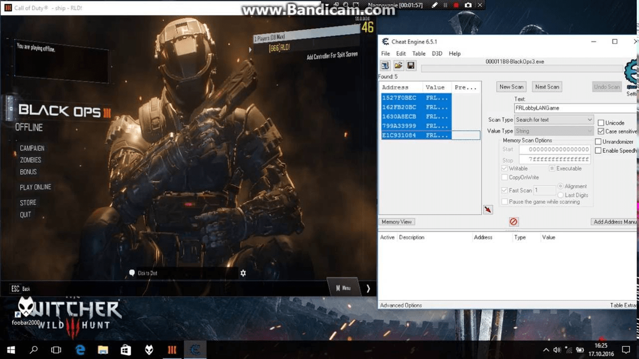Expand the Scan Type dropdown

click(x=554, y=120)
